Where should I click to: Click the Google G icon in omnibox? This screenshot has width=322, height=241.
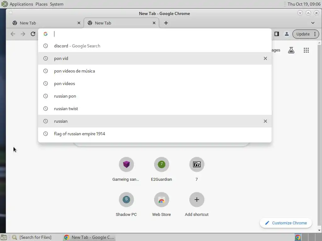pyautogui.click(x=46, y=34)
